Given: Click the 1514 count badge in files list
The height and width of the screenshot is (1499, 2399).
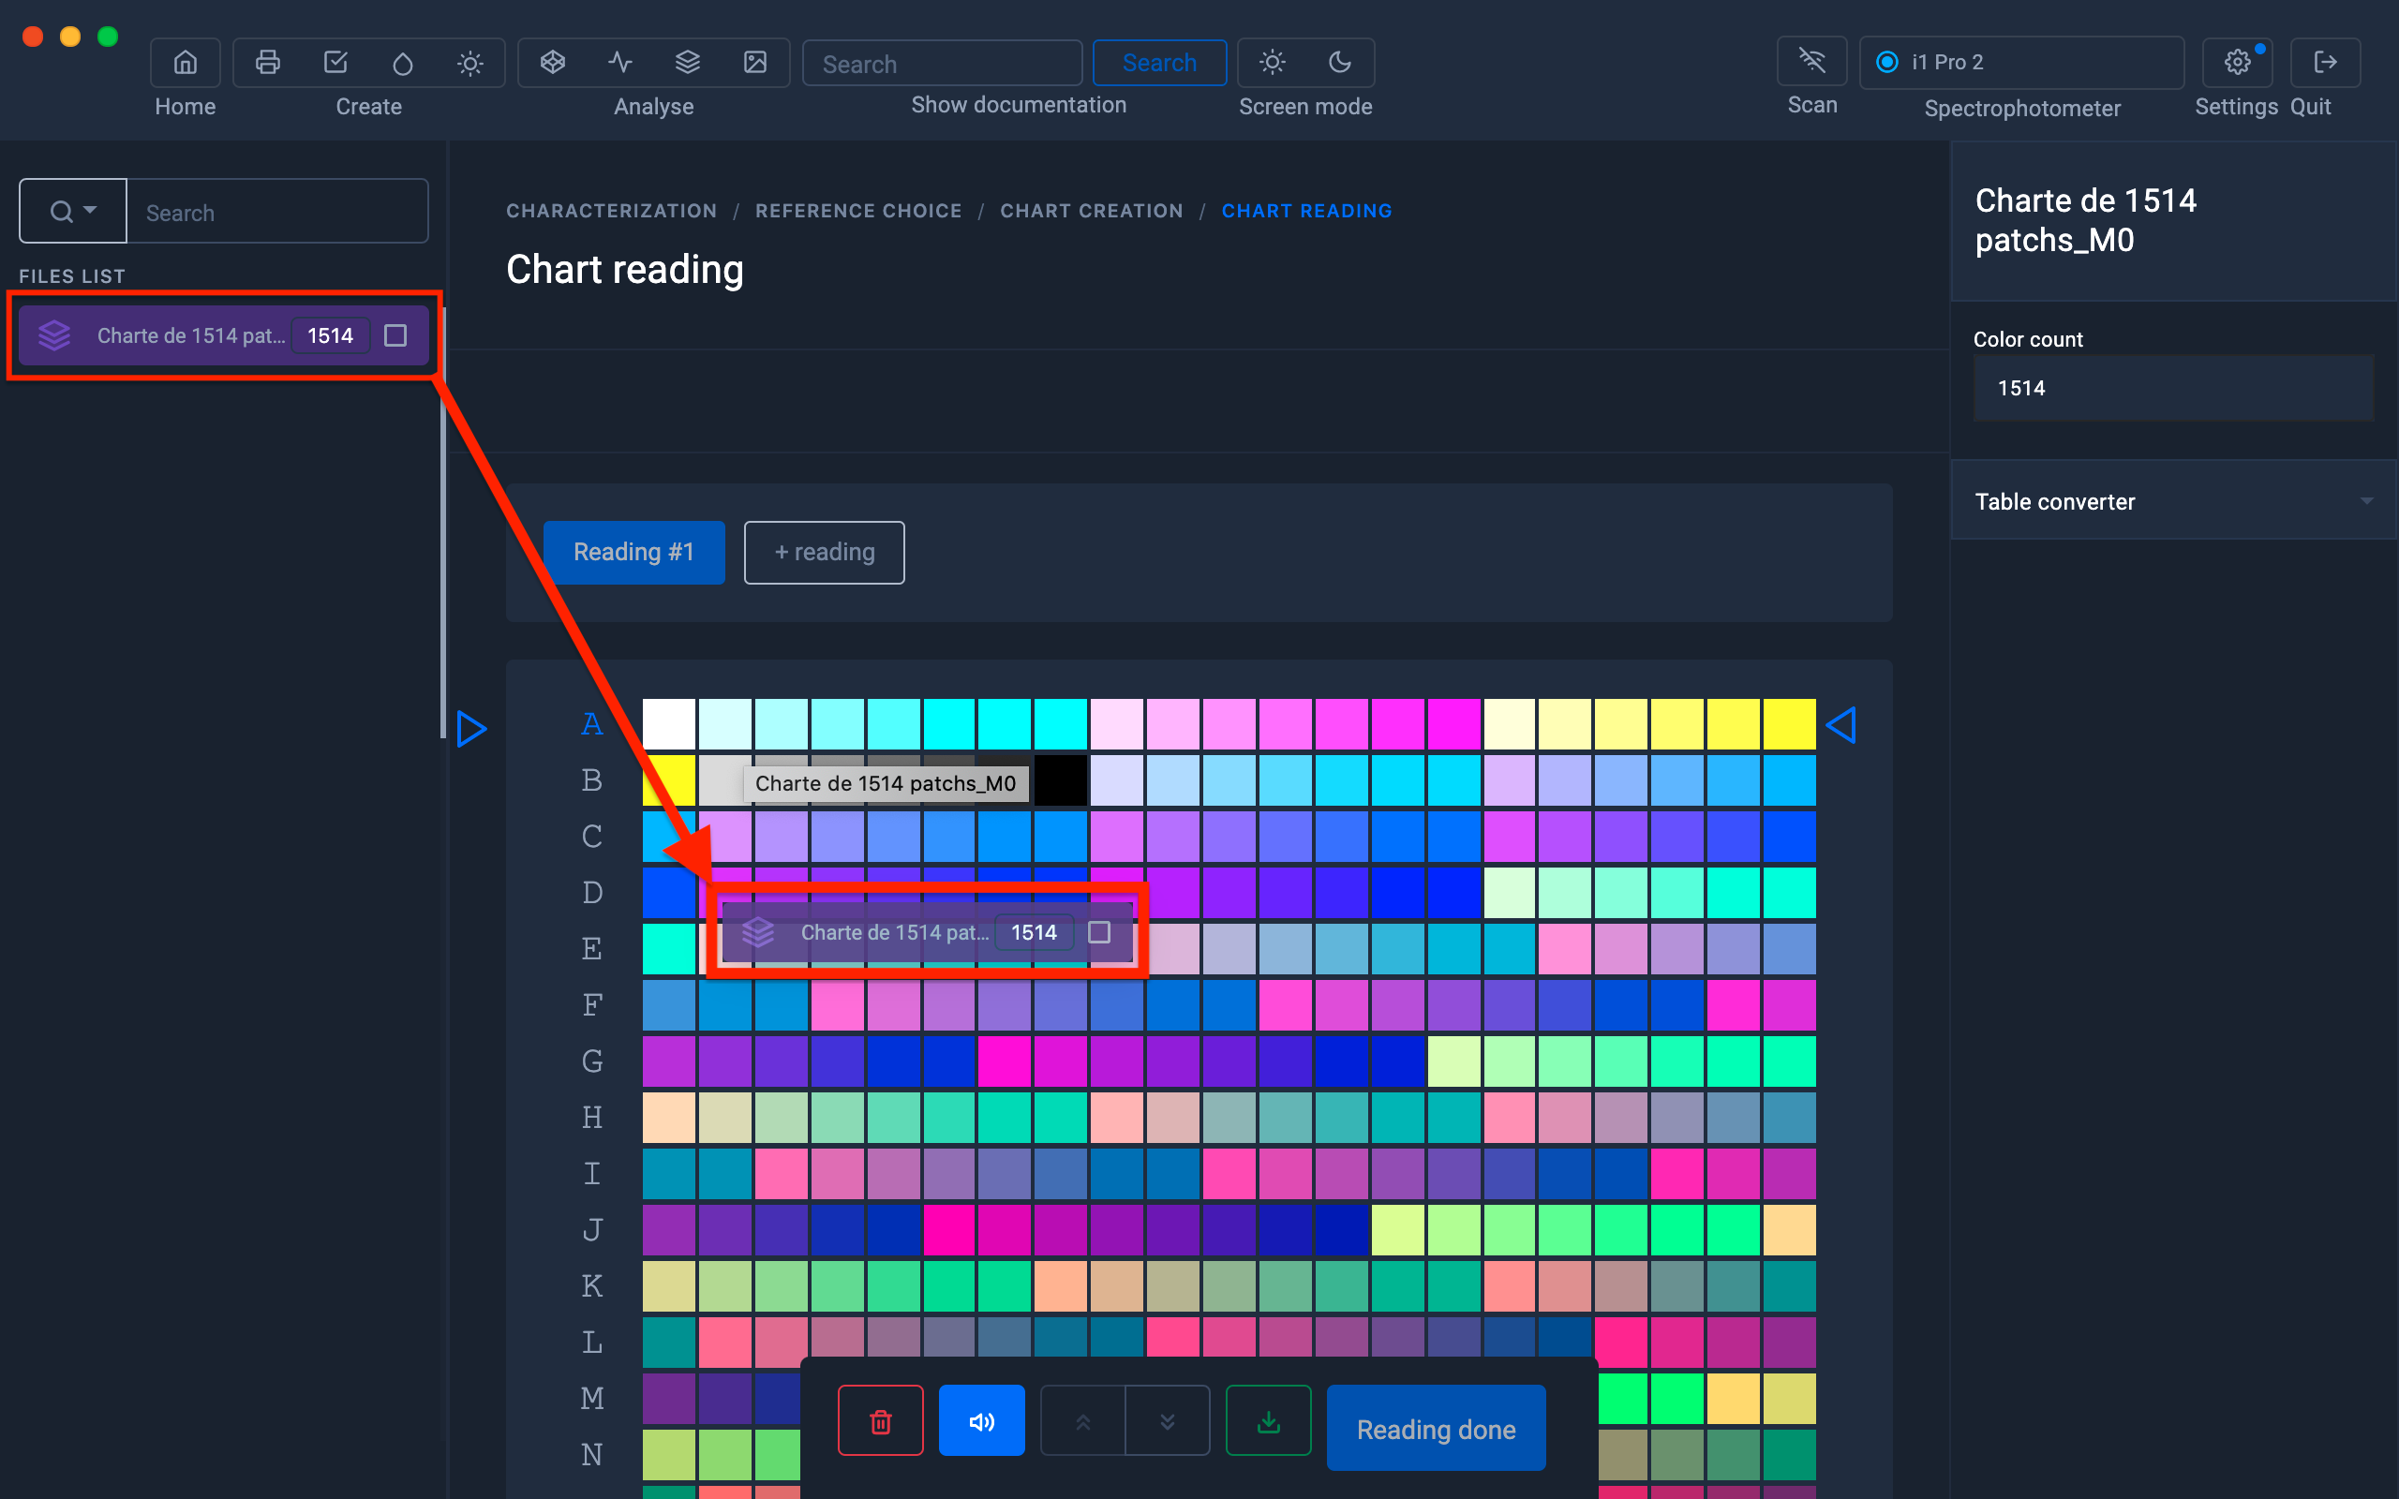Looking at the screenshot, I should 330,335.
